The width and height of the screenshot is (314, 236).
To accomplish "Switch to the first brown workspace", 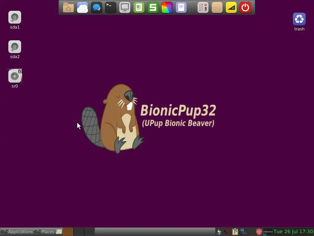I will click(68, 232).
